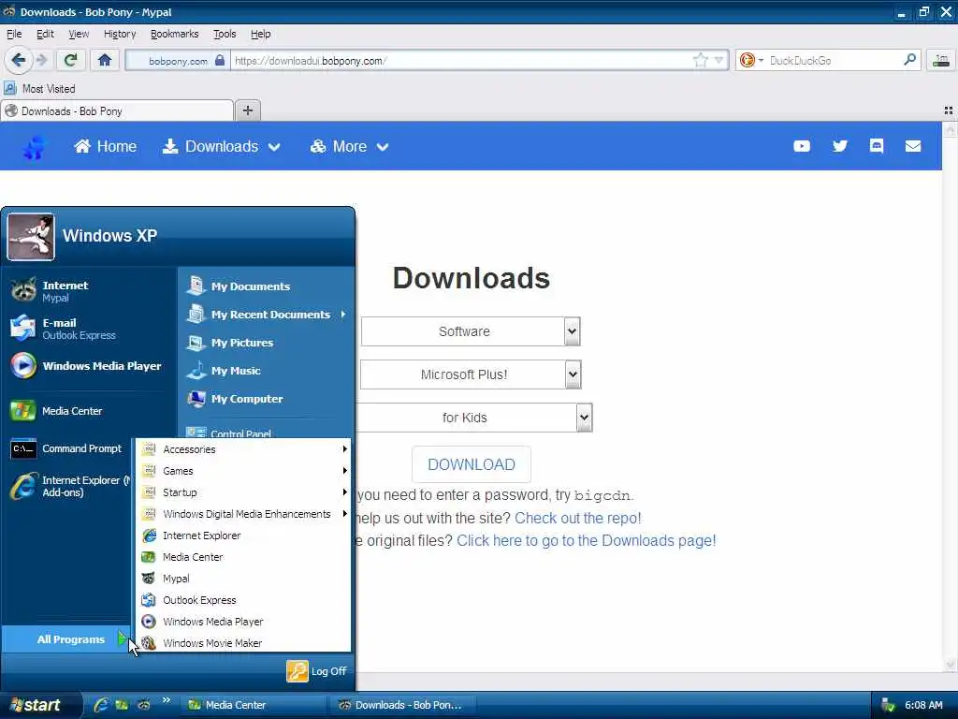Screen dimensions: 958x719
Task: Expand My Recent Documents submenu
Action: coord(266,315)
